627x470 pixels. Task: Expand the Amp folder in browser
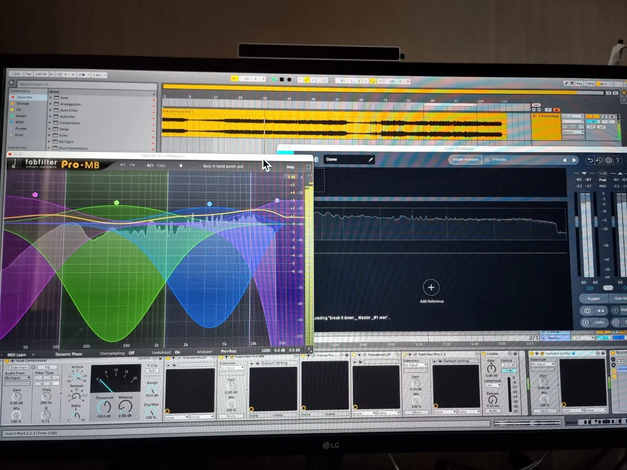pos(51,98)
